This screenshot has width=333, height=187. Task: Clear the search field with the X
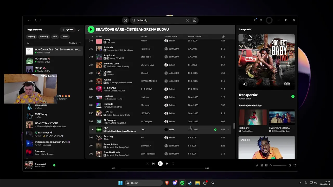(x=187, y=20)
